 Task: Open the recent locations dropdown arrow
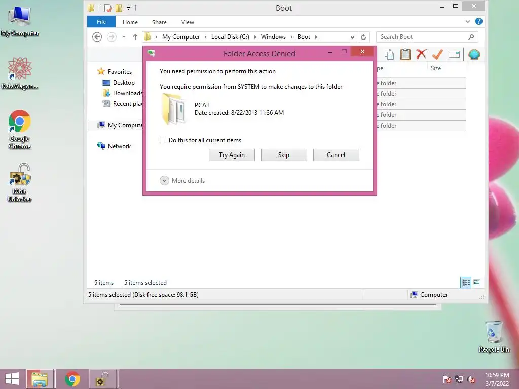[124, 37]
